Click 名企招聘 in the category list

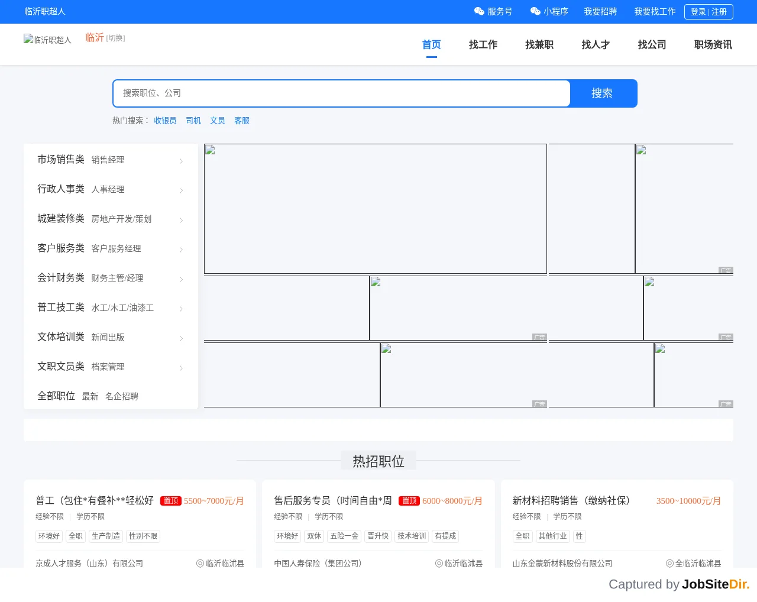[122, 396]
